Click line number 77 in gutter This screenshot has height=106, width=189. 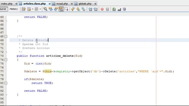[2, 71]
